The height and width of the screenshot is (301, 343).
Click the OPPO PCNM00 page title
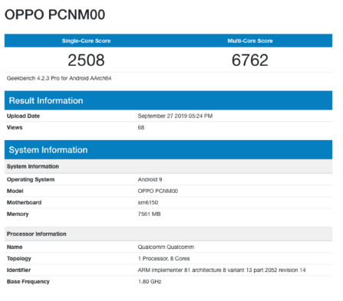coord(54,15)
